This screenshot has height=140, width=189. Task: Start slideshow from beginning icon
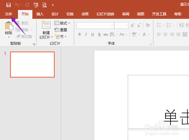pos(36,5)
